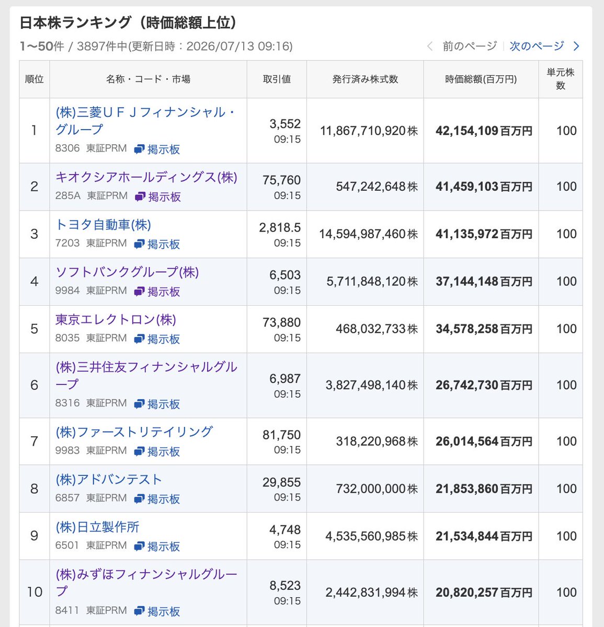Open 東京エレクトロン stock link
Image resolution: width=604 pixels, height=627 pixels.
pyautogui.click(x=116, y=320)
